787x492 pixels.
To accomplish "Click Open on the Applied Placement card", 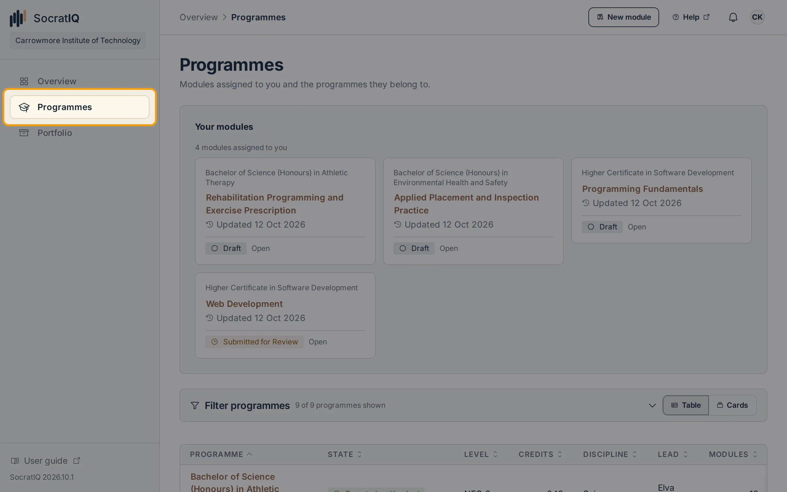I will (x=449, y=248).
